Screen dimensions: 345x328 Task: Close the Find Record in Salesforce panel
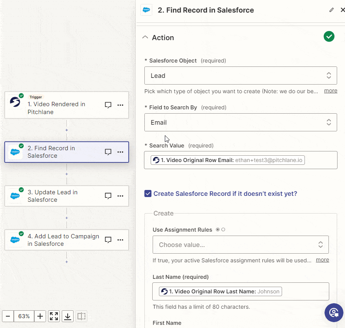(343, 10)
